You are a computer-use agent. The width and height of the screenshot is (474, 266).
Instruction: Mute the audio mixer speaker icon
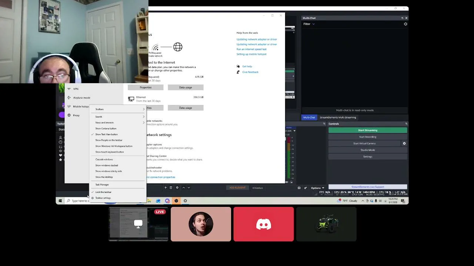tap(287, 182)
